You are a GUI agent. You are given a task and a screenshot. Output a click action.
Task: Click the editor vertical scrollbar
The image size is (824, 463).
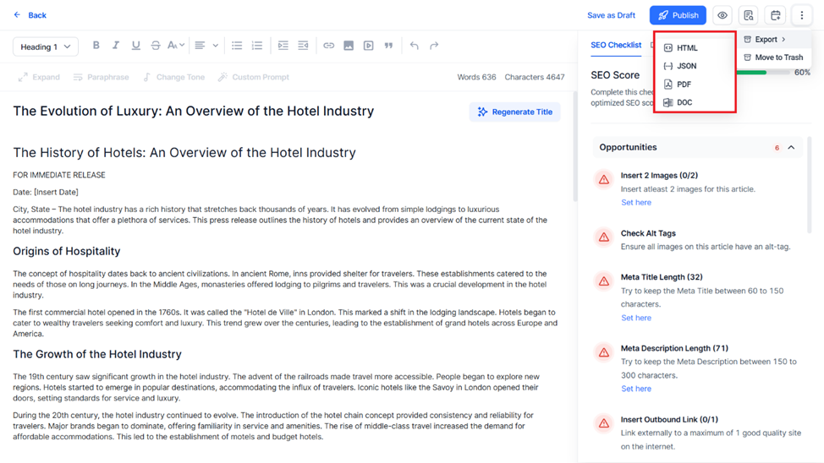(575, 147)
